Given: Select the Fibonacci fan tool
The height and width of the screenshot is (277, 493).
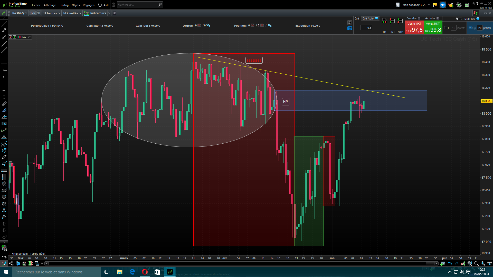Looking at the screenshot, I should point(4,110).
